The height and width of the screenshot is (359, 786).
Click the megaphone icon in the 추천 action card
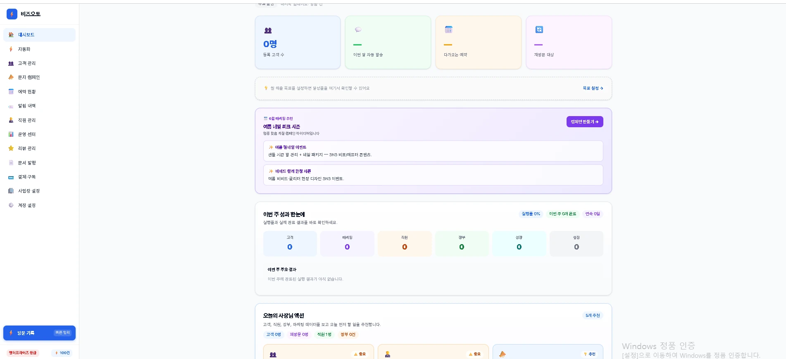click(x=503, y=354)
